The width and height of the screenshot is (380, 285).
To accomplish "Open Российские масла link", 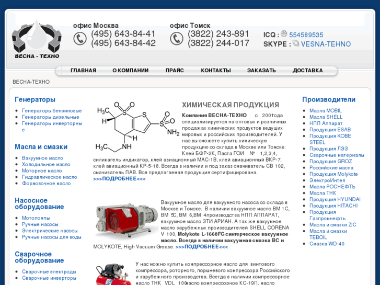I will [x=331, y=168].
